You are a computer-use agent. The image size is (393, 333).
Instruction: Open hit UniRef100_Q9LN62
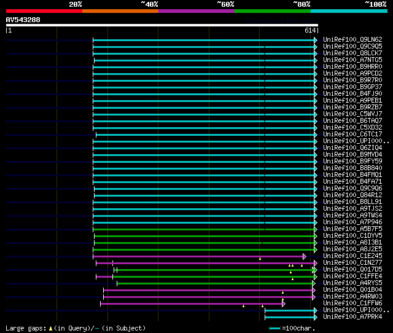click(x=352, y=39)
